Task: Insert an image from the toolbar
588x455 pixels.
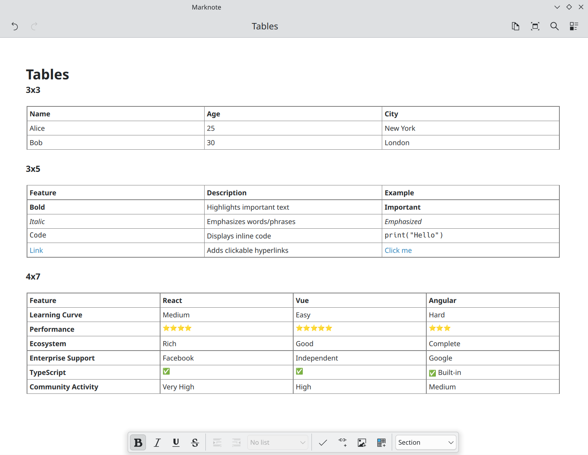Action: pyautogui.click(x=362, y=442)
